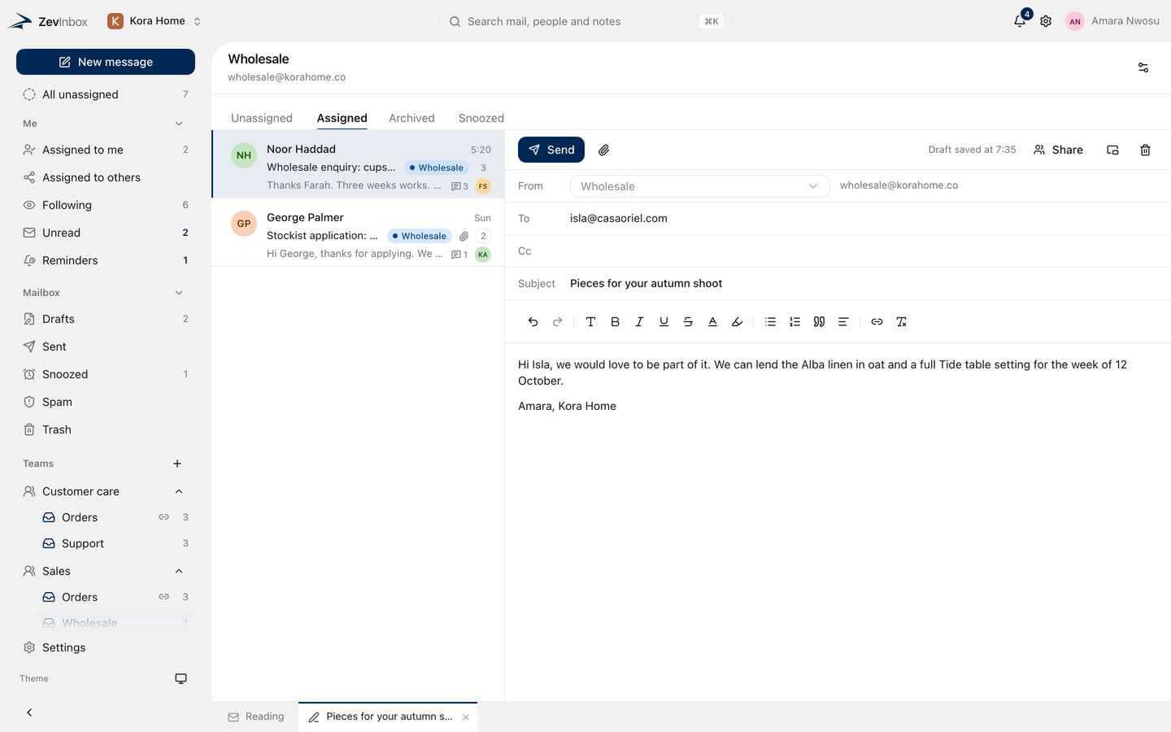Open Amara Nwosu account menu
Viewport: 1171px width, 732px height.
coord(1112,21)
